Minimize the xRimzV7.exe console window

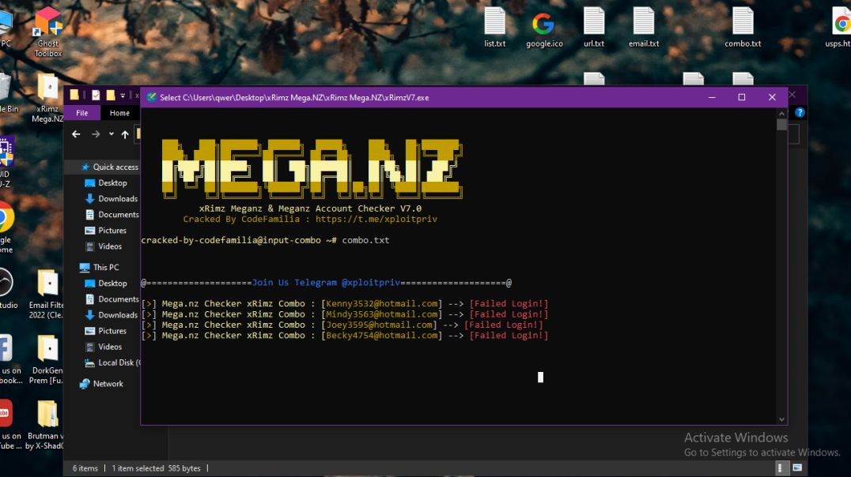coord(712,97)
